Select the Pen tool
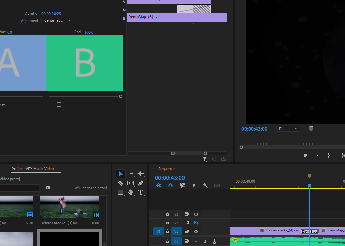 [x=141, y=183]
